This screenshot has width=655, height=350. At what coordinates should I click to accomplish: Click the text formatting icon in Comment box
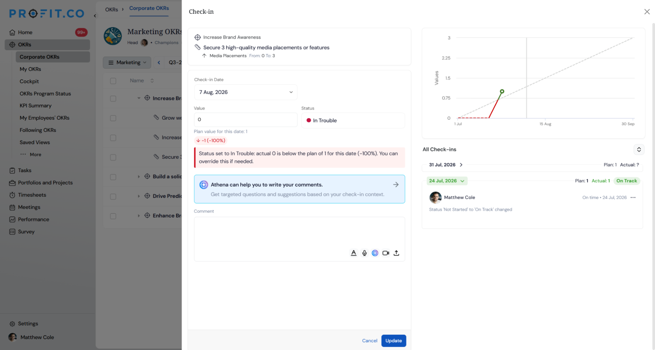pos(354,253)
